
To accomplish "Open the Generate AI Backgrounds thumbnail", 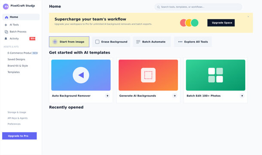I will click(148, 75).
